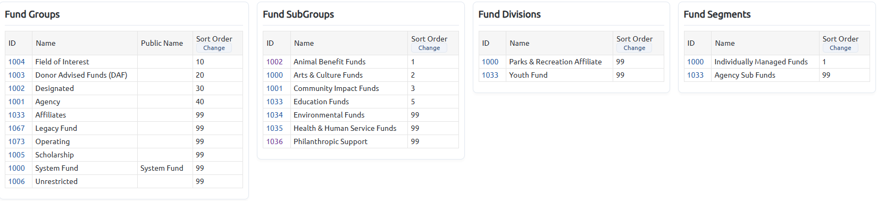The height and width of the screenshot is (201, 877).
Task: Open SubGroup ID 1034 link
Action: [x=274, y=115]
